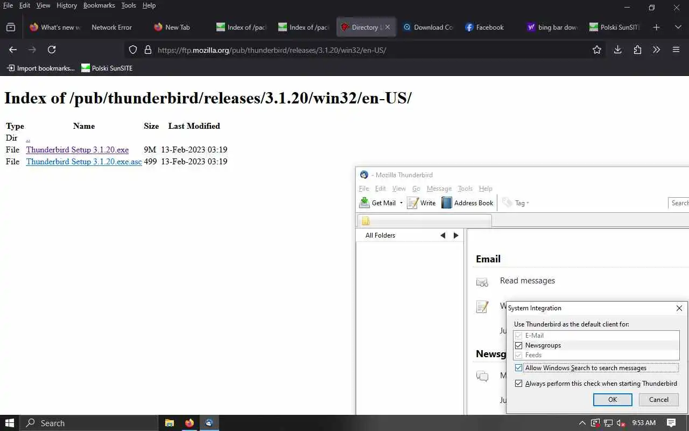The height and width of the screenshot is (431, 689).
Task: Open the Firefox downloads panel icon
Action: tap(617, 50)
